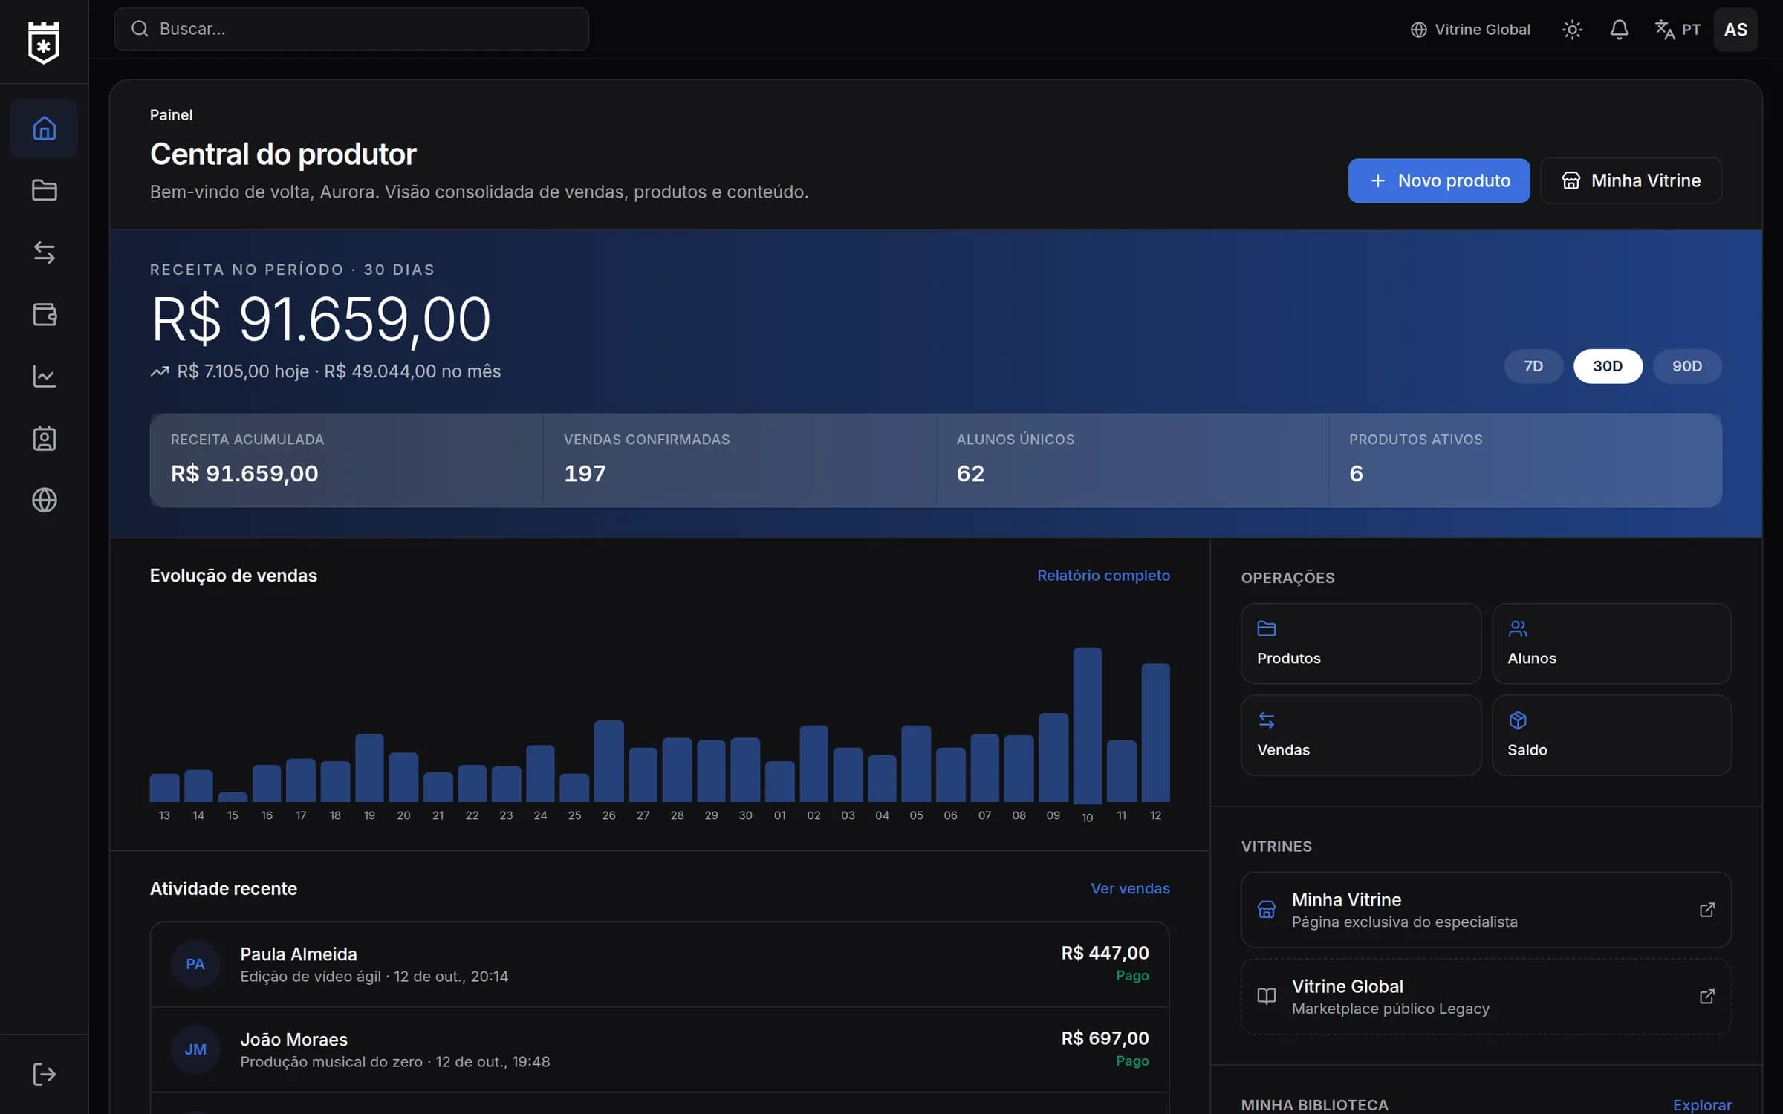This screenshot has width=1783, height=1114.
Task: Open the student ID badge sidebar icon
Action: tap(44, 438)
